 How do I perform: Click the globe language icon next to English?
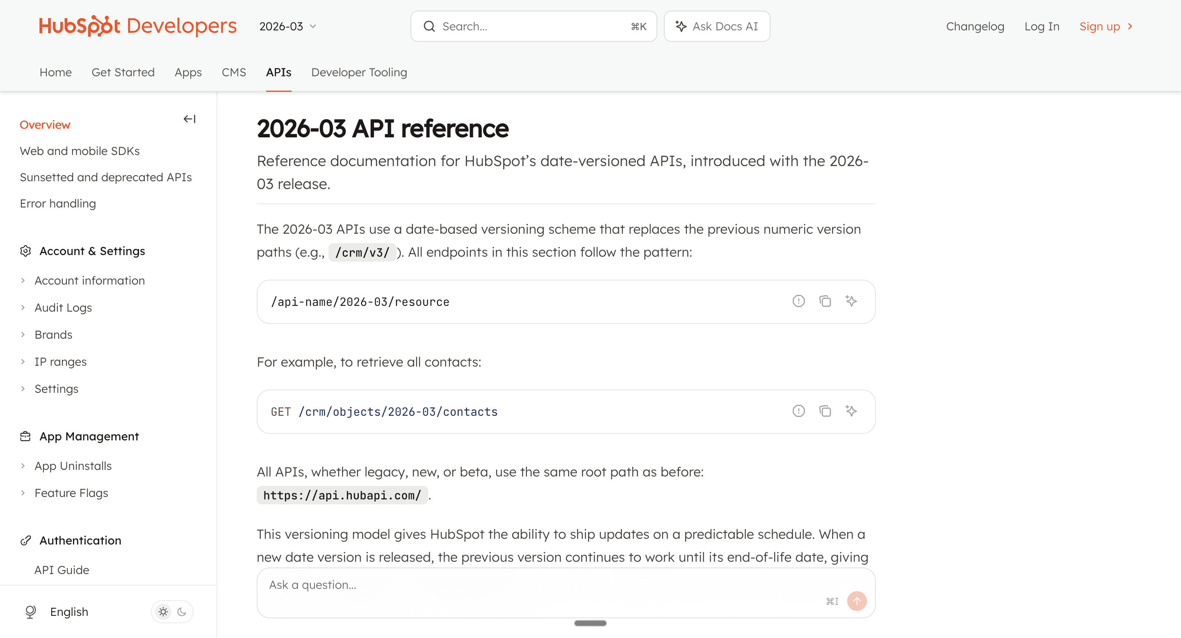point(31,612)
